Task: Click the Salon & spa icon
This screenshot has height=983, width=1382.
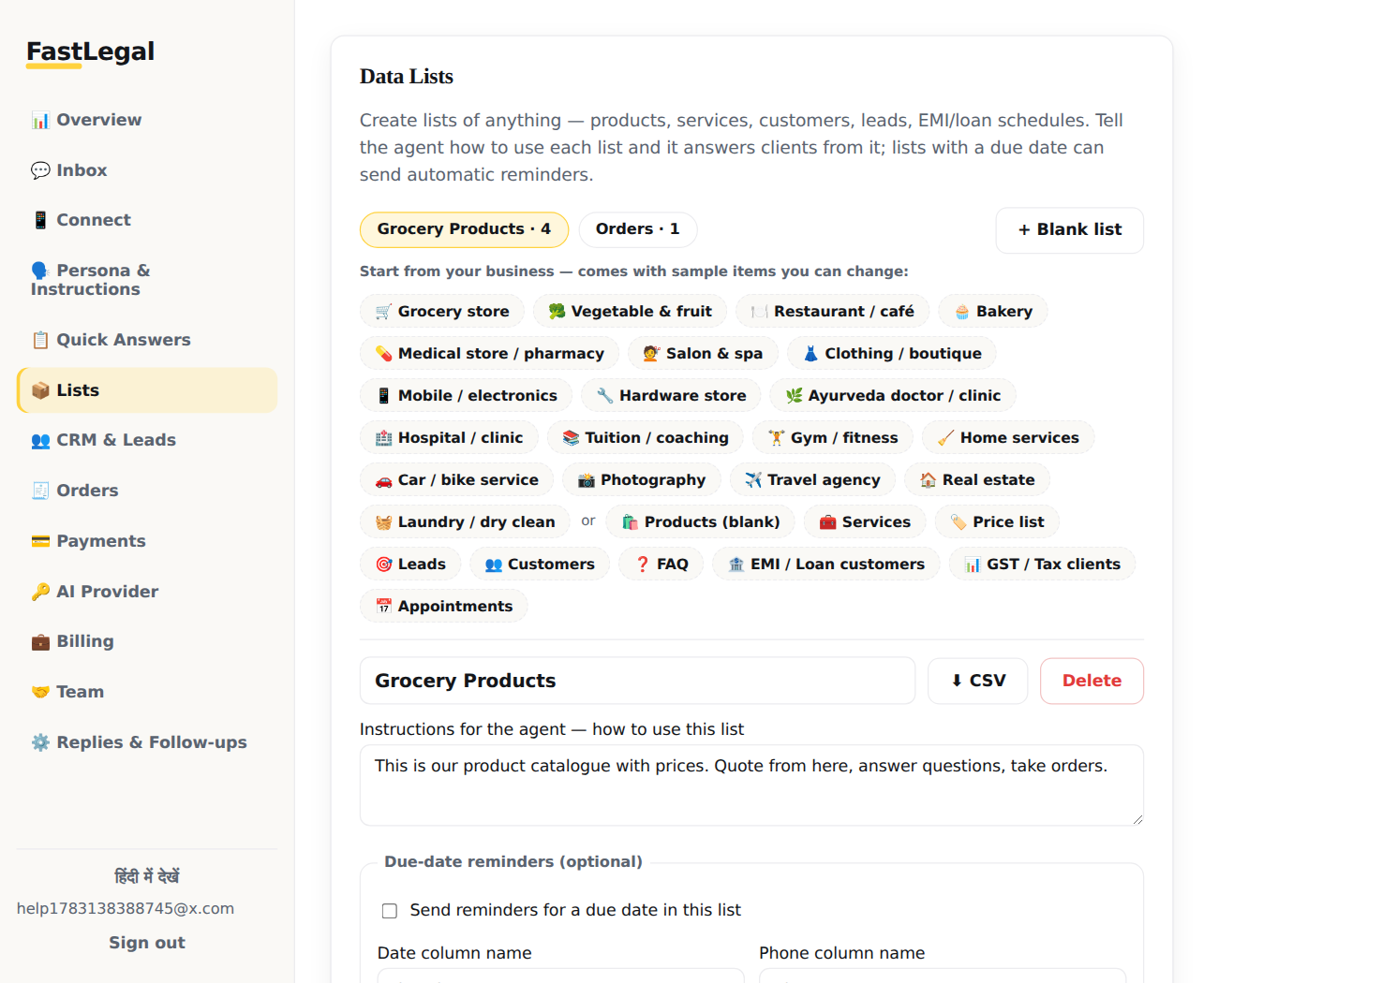Action: pos(651,354)
